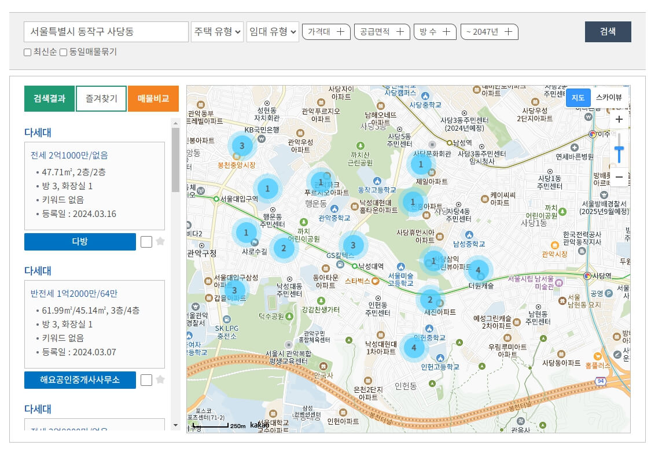
Task: Select 스카이뷰 map view
Action: (609, 98)
